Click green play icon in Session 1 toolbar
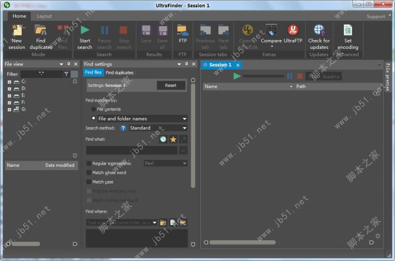The image size is (395, 261). [x=237, y=76]
